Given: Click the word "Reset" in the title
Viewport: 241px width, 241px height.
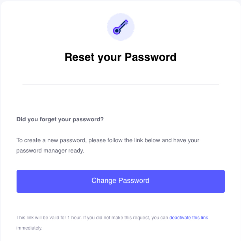Looking at the screenshot, I should pos(79,57).
